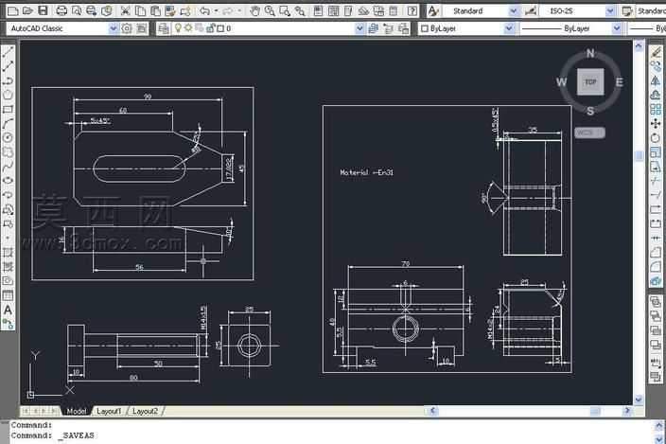
Task: Select the Multiline Text 'A' tool
Action: click(8, 311)
